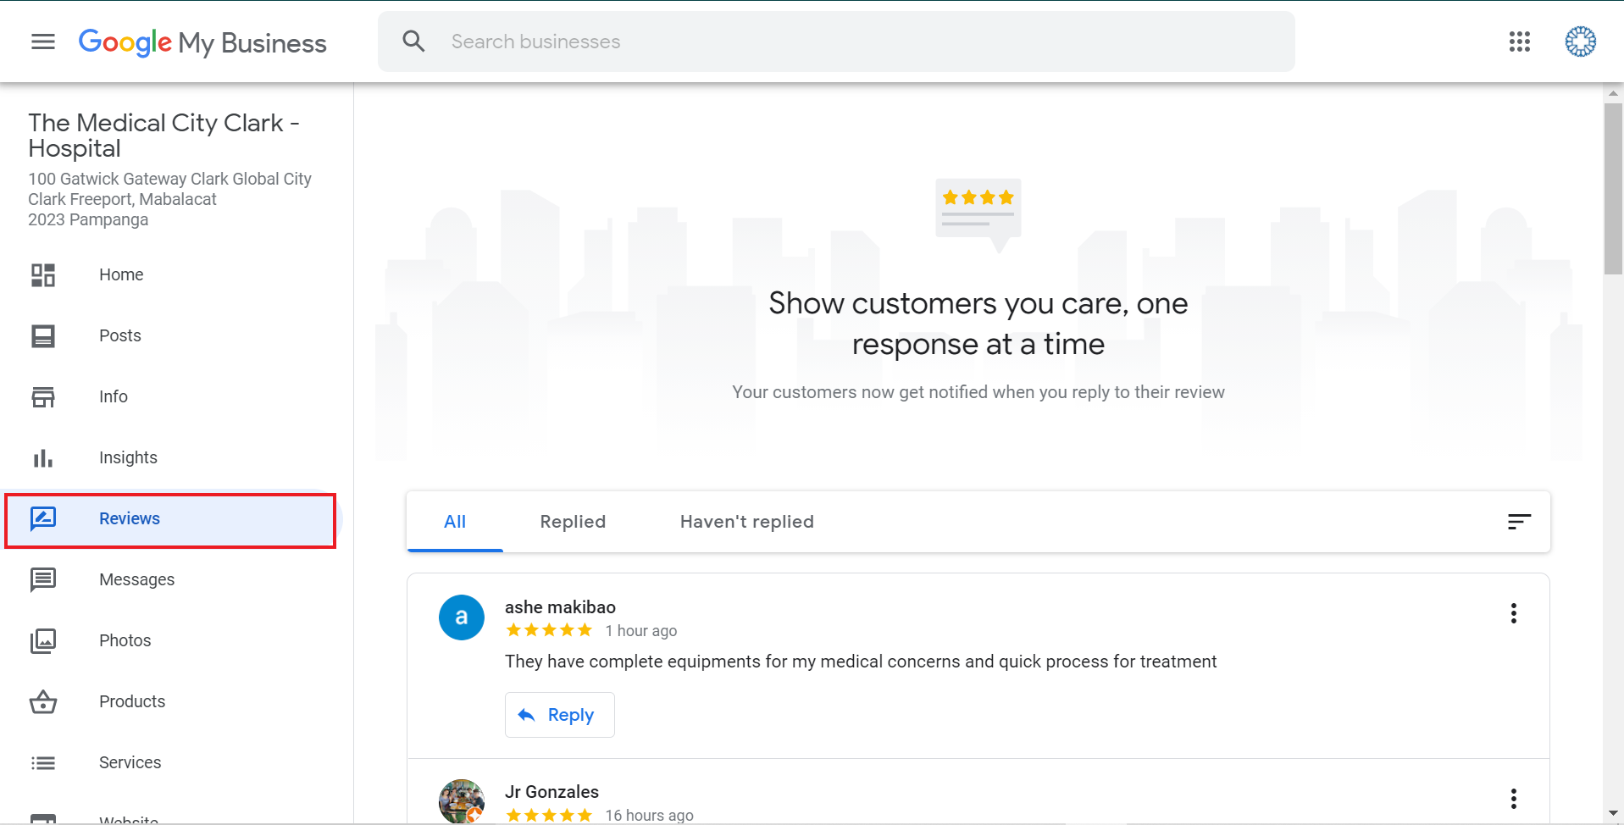Open the Google apps grid

pyautogui.click(x=1519, y=42)
